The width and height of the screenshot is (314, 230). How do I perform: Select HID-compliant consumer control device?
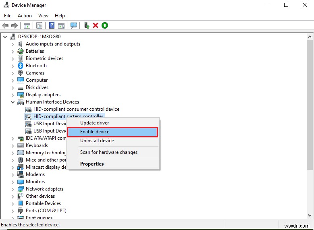click(76, 109)
